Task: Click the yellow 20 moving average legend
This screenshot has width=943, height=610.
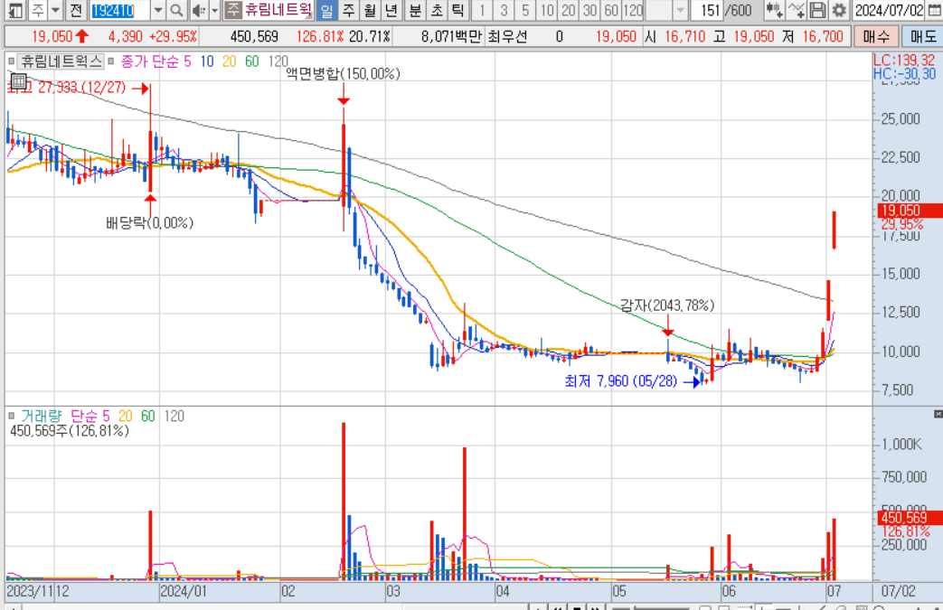Action: pos(229,61)
